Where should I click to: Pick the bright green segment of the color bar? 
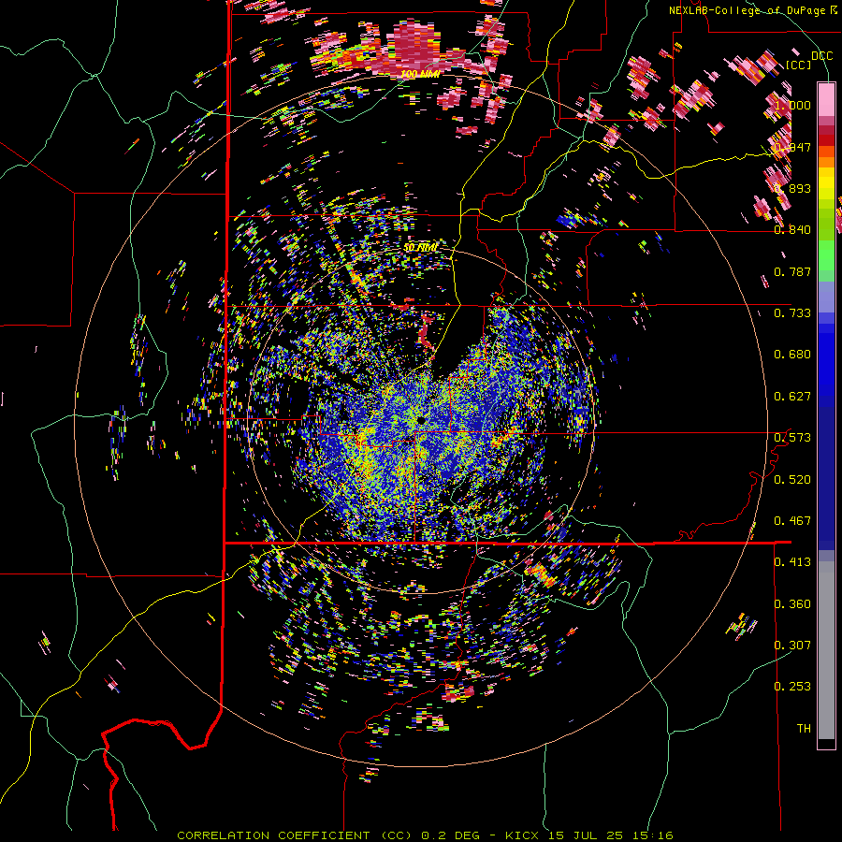(826, 256)
